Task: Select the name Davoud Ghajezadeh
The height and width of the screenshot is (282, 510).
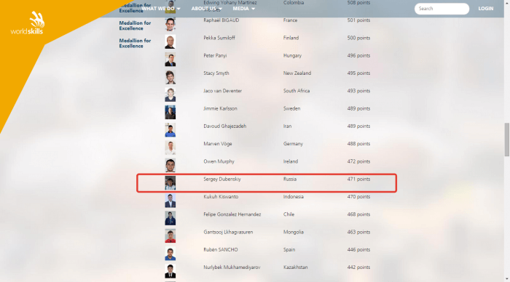Action: click(224, 126)
